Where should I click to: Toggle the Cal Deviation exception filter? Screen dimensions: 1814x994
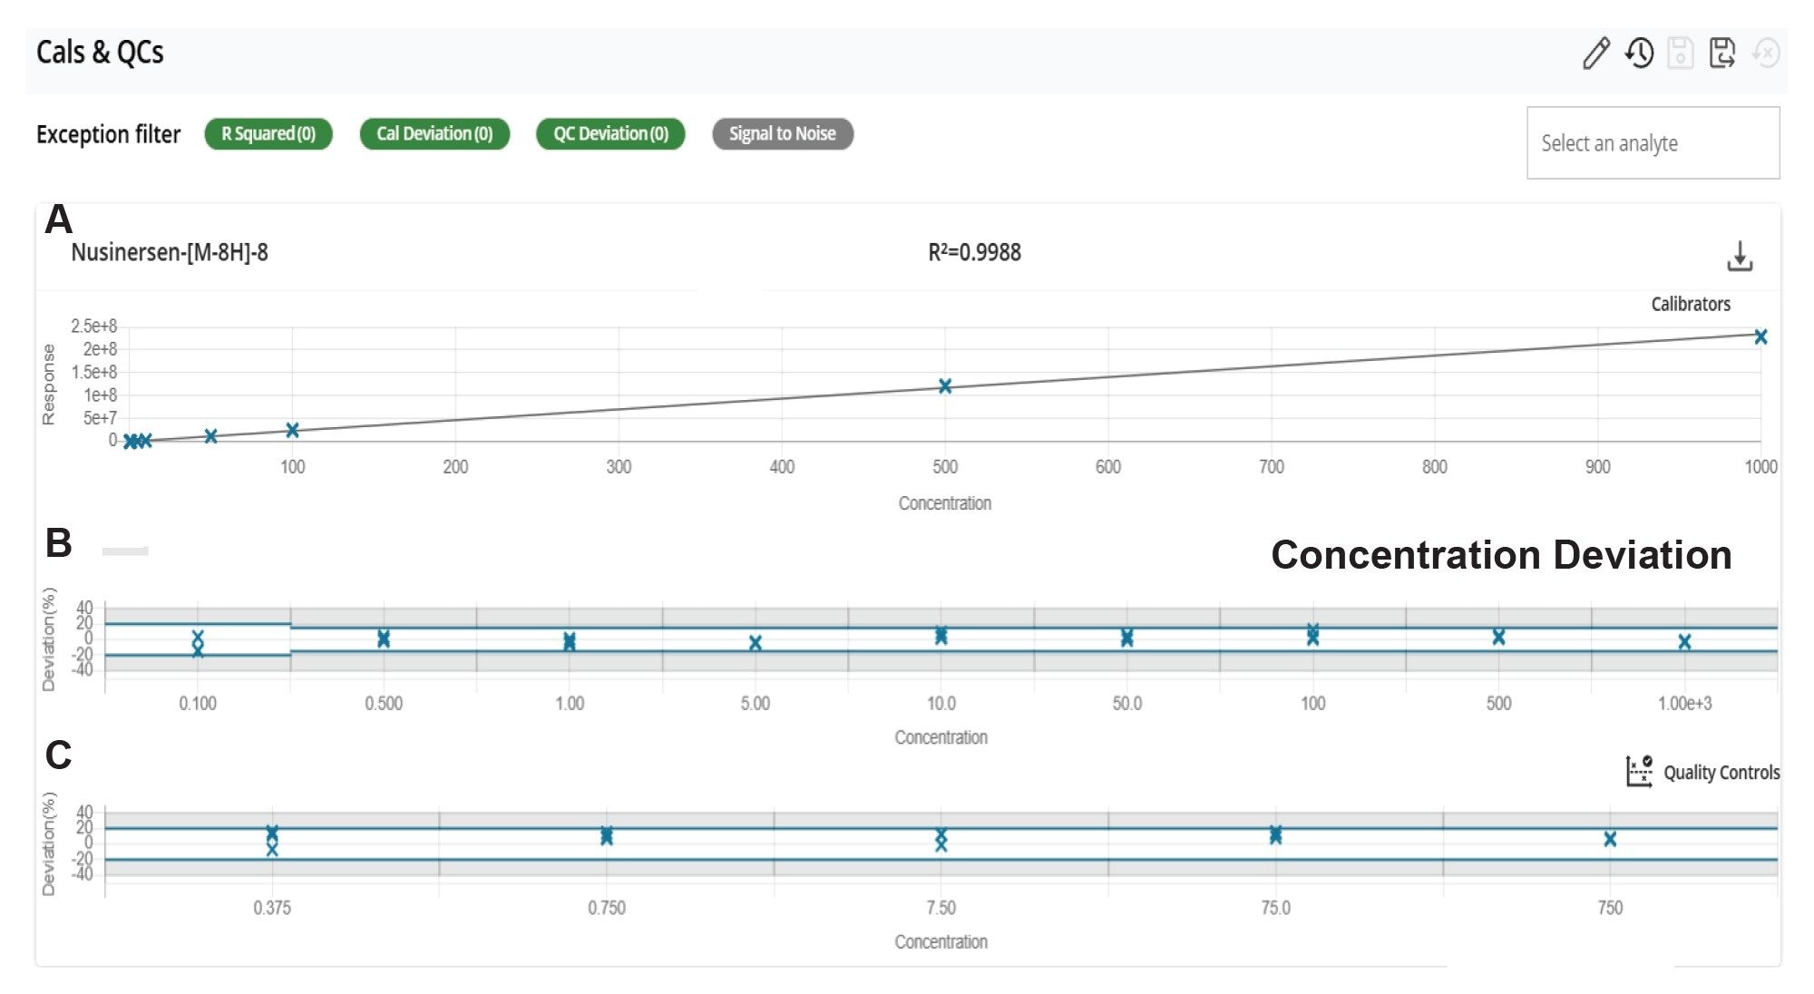pyautogui.click(x=434, y=134)
